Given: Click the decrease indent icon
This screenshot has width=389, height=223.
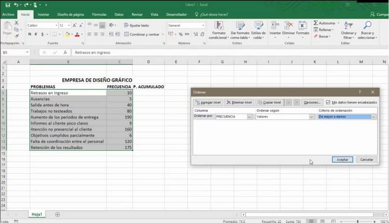Looking at the screenshot, I should click(x=111, y=34).
